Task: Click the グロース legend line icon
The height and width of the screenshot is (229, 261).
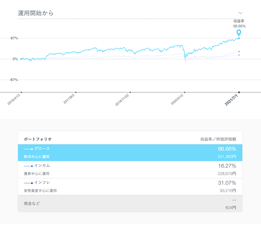Action: tap(28, 149)
